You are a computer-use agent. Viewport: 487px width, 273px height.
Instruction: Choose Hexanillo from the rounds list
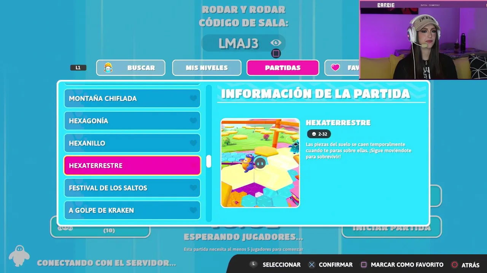tap(132, 143)
